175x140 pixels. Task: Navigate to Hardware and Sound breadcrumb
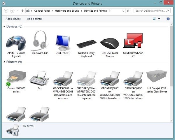pyautogui.click(x=67, y=11)
